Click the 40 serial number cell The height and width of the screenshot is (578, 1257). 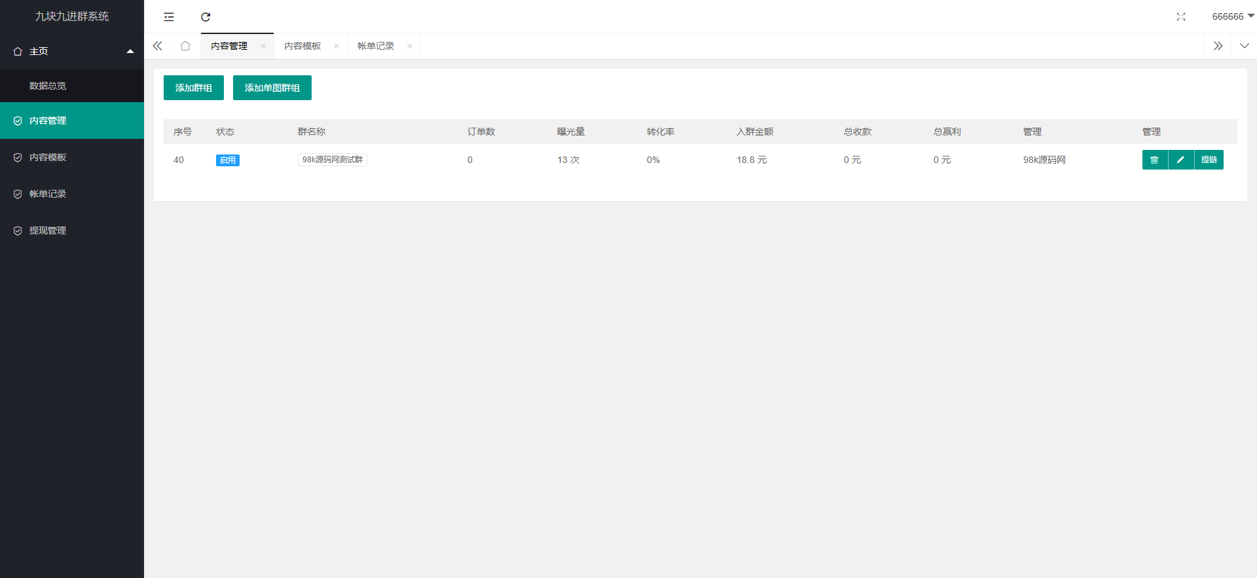click(x=179, y=160)
